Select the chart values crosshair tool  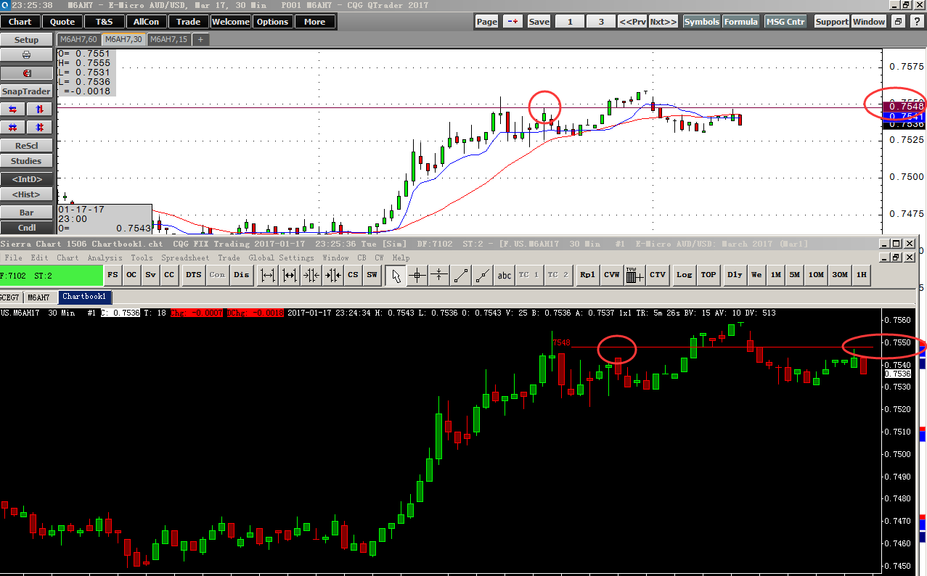click(417, 275)
